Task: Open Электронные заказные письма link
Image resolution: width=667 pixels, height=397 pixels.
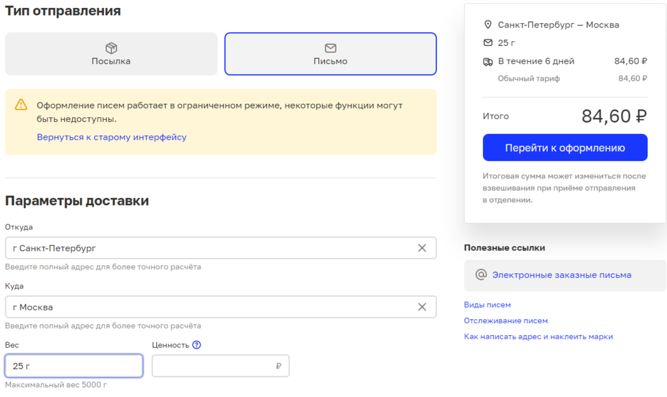Action: pyautogui.click(x=562, y=275)
